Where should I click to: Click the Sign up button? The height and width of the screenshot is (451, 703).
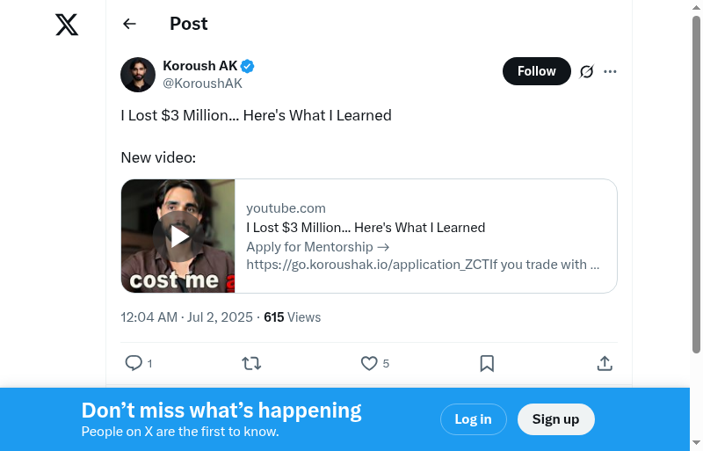pyautogui.click(x=555, y=419)
